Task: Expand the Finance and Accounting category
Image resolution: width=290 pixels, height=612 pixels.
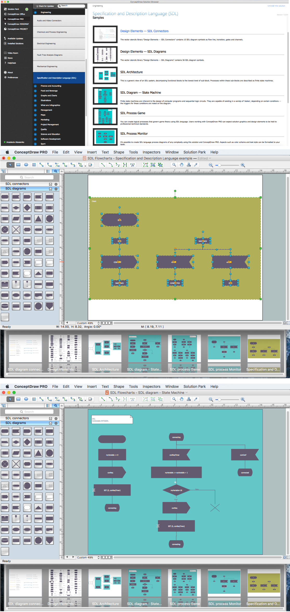Action: click(35, 86)
